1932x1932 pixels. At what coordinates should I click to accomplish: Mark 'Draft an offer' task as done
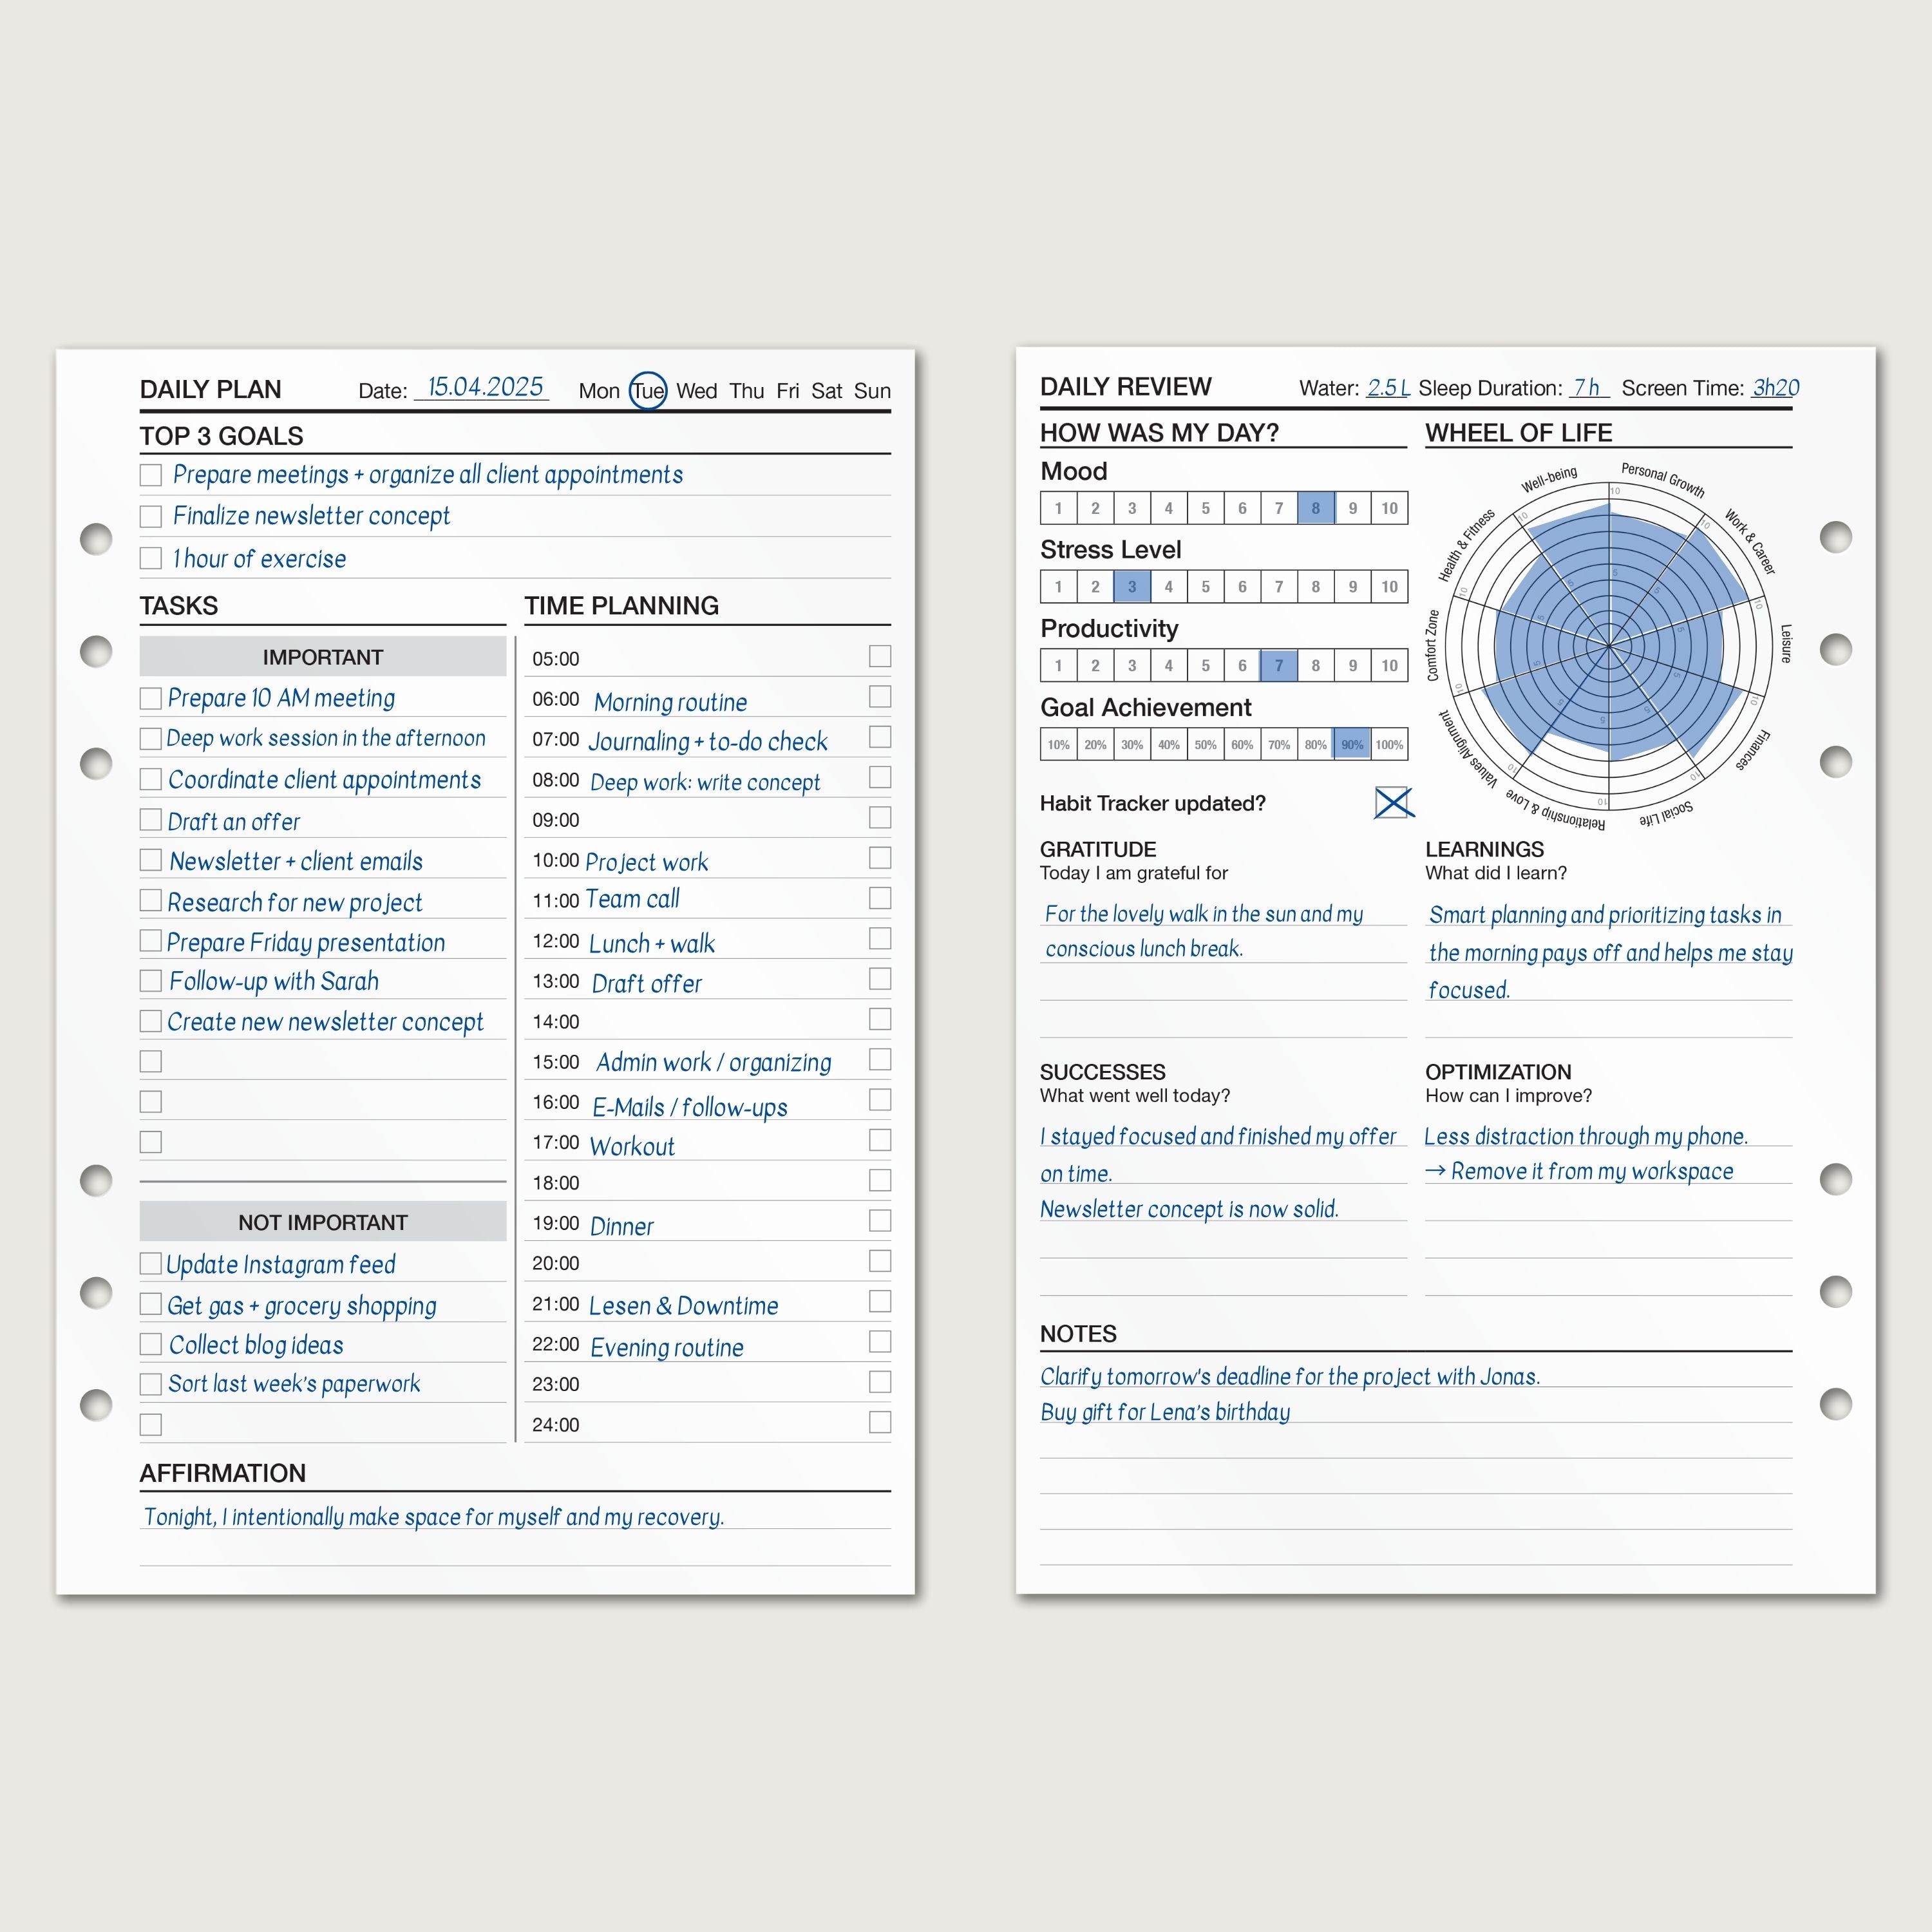pos(151,820)
